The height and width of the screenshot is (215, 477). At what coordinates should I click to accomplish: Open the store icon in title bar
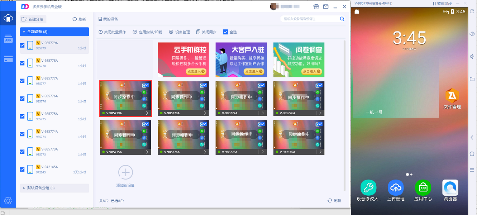pyautogui.click(x=316, y=7)
